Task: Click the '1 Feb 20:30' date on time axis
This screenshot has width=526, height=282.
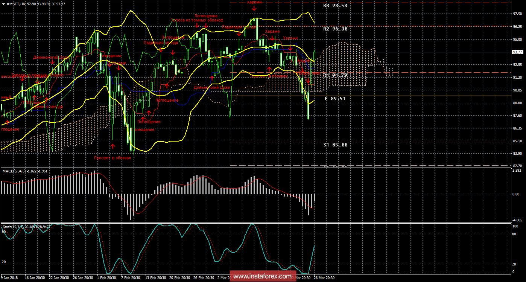Action: pyautogui.click(x=106, y=278)
